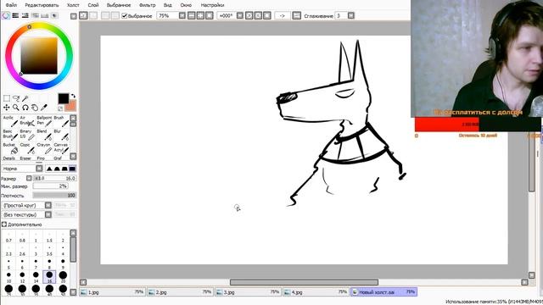Toggle transparent color swatch

(x=60, y=108)
